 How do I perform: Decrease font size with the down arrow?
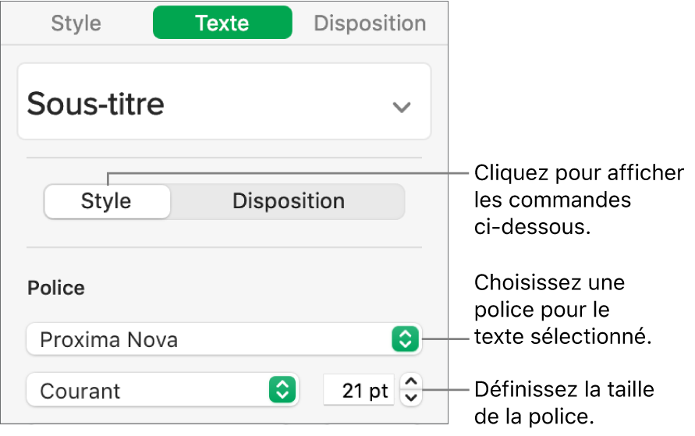pos(413,398)
